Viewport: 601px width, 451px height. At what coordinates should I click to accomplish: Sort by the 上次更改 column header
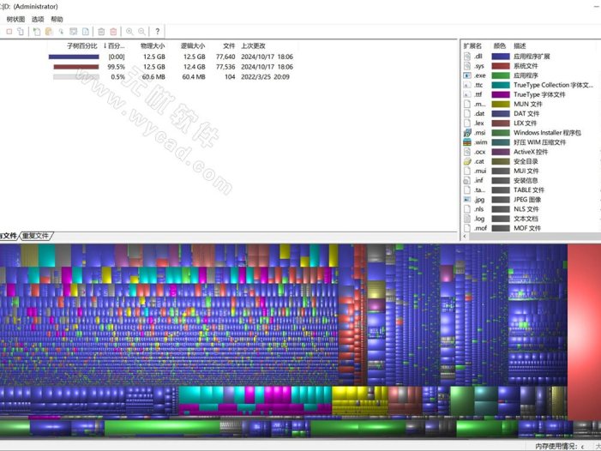point(253,46)
